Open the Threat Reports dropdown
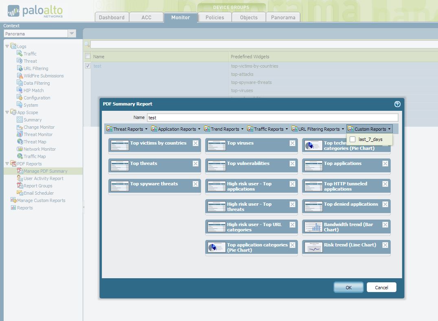The height and width of the screenshot is (321, 438). [x=127, y=129]
